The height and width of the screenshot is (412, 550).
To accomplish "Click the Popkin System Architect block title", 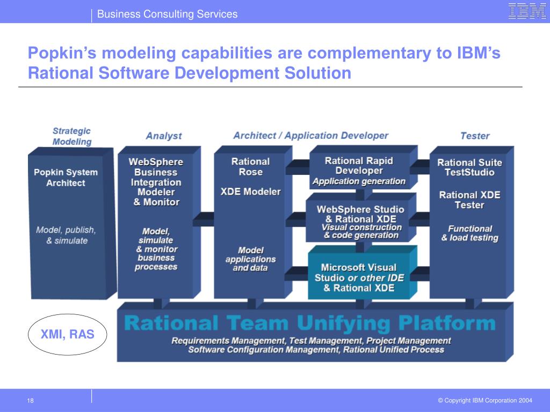I will point(66,178).
